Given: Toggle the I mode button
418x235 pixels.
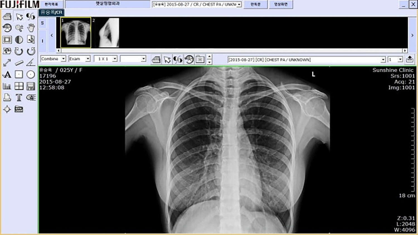Looking at the screenshot, I should click(42, 41).
